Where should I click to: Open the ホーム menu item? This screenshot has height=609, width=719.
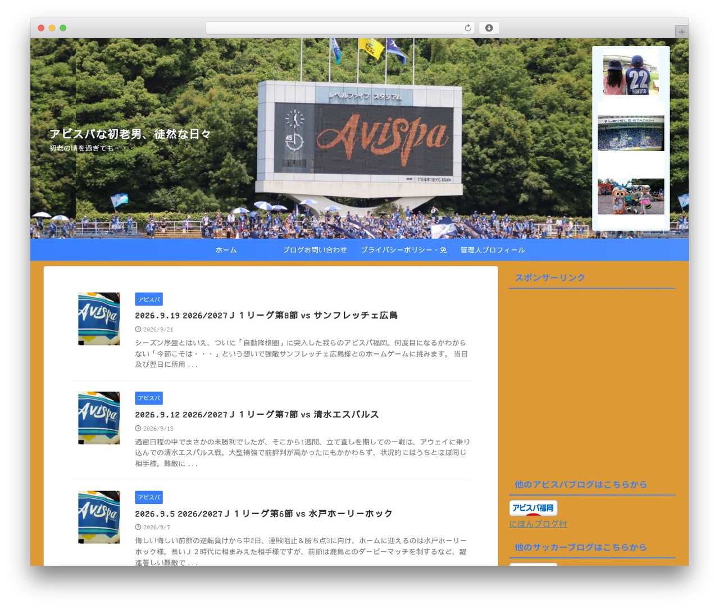pos(226,250)
